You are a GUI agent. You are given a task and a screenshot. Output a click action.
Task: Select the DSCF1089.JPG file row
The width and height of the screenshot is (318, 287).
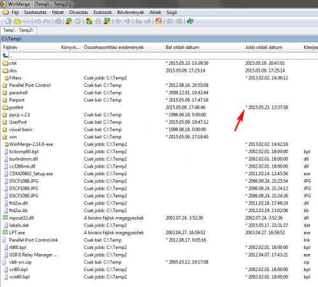159,189
